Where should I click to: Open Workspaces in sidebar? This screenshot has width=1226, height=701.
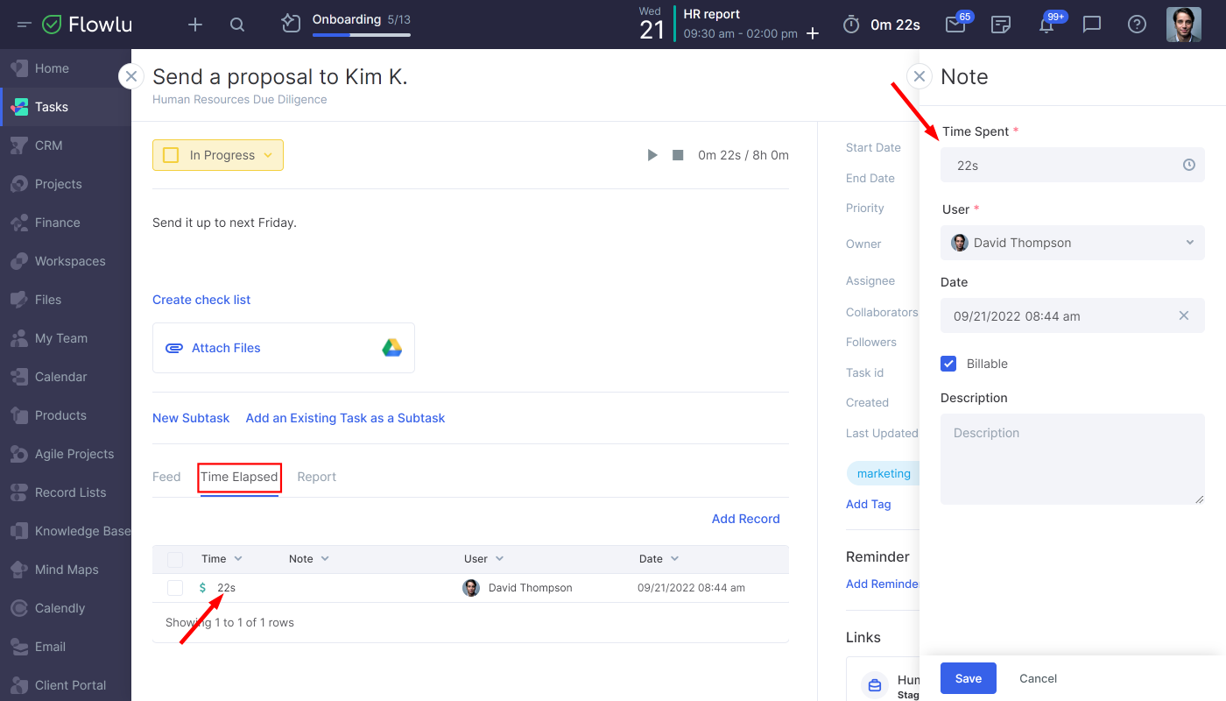[x=66, y=261]
